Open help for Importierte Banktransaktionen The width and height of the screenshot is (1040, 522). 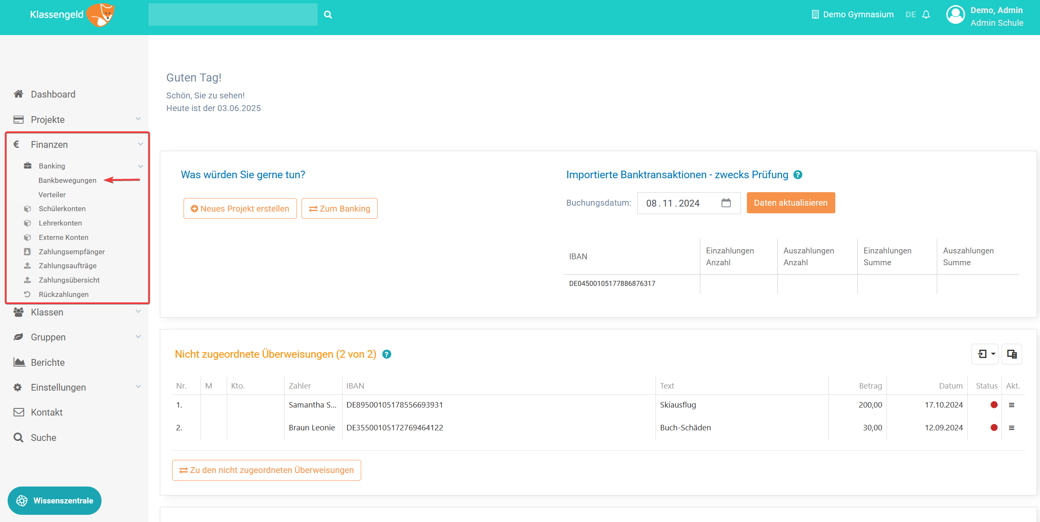798,175
